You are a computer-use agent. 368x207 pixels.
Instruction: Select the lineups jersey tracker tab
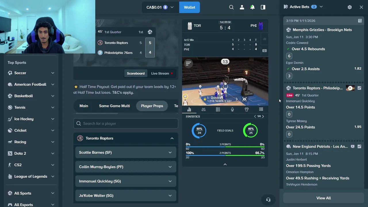pyautogui.click(x=247, y=109)
